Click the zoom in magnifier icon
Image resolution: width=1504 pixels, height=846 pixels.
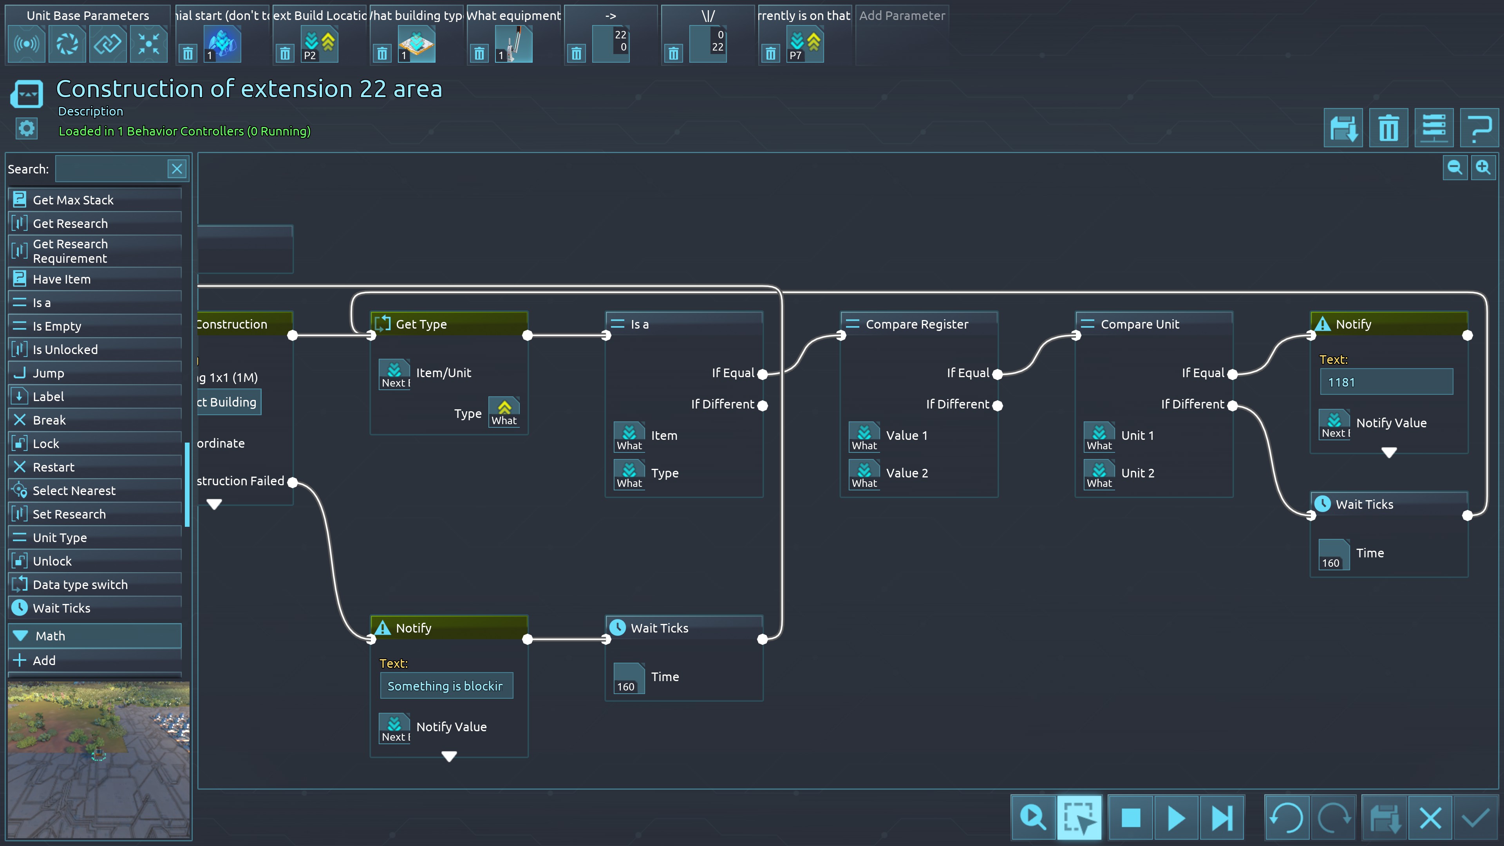pos(1483,168)
